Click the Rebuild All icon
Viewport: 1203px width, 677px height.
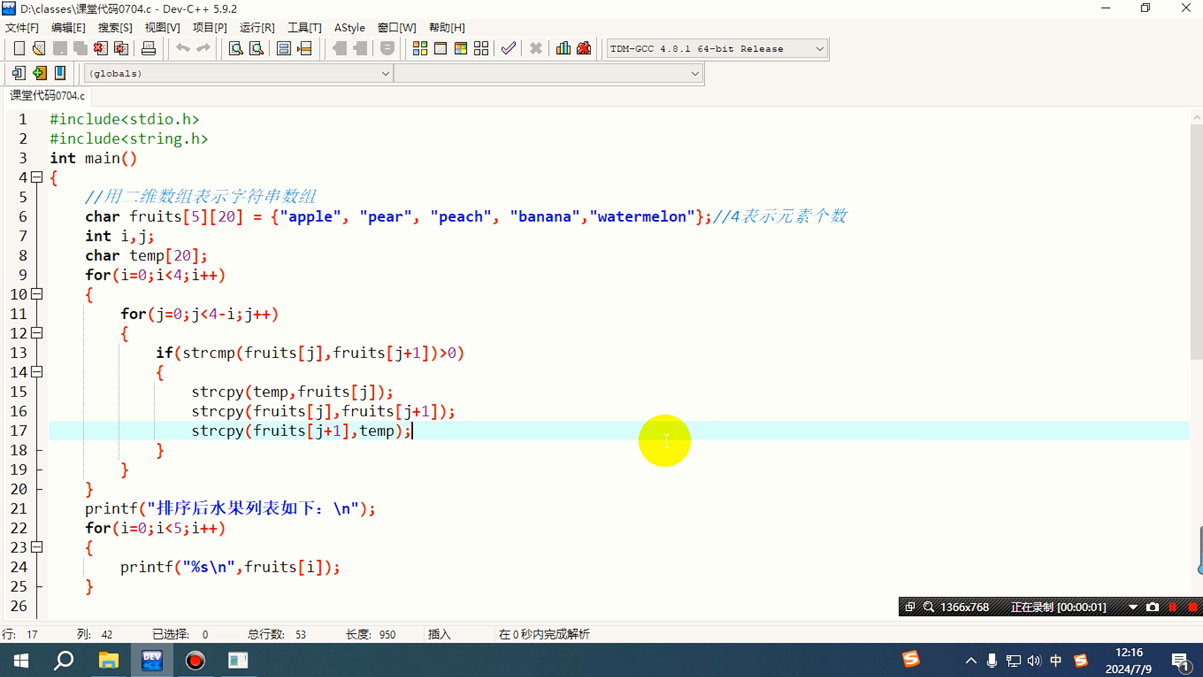tap(481, 48)
